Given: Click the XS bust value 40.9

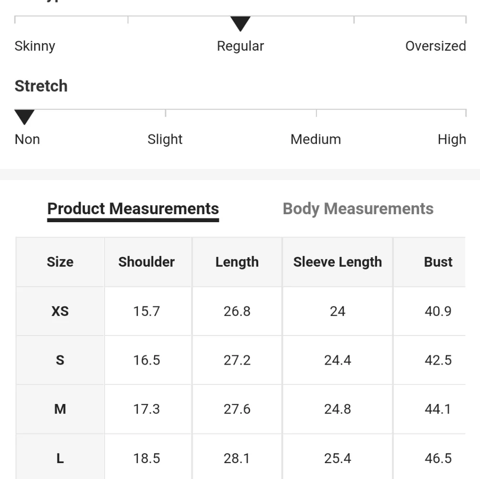Looking at the screenshot, I should (438, 311).
